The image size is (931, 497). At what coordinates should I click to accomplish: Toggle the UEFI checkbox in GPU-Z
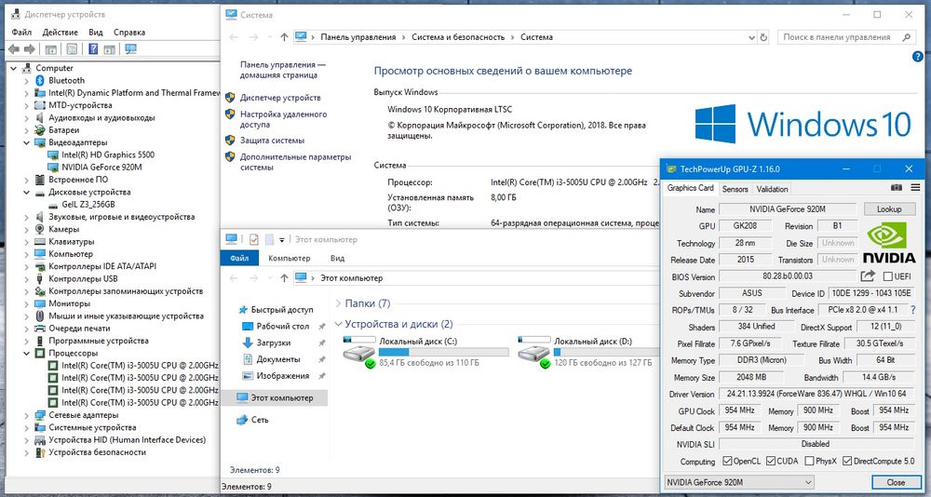coord(887,276)
